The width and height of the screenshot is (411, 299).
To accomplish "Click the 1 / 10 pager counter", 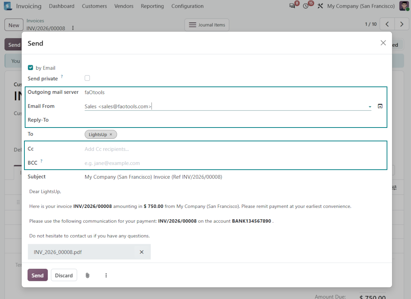I will coord(371,24).
